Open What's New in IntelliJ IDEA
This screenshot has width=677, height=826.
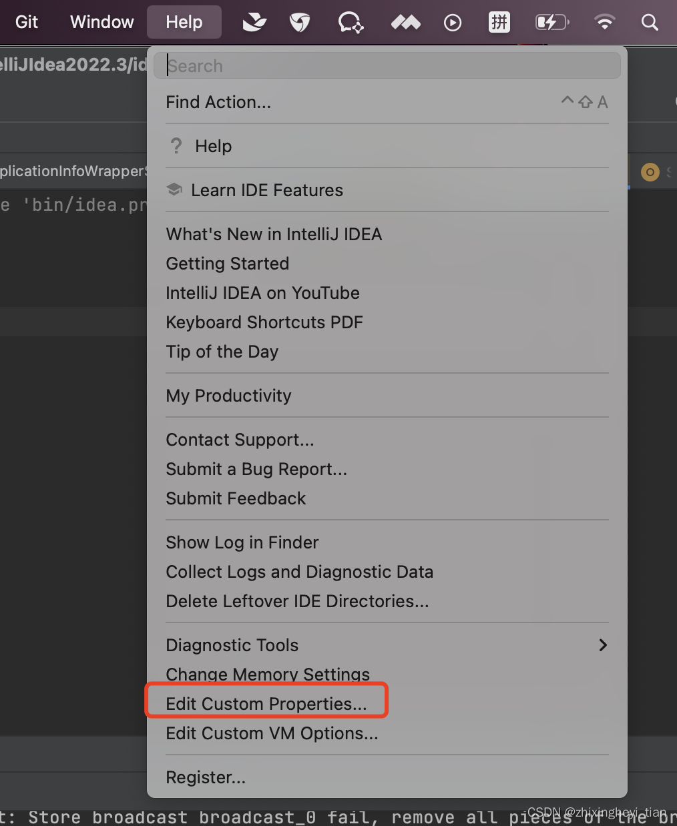point(387,234)
